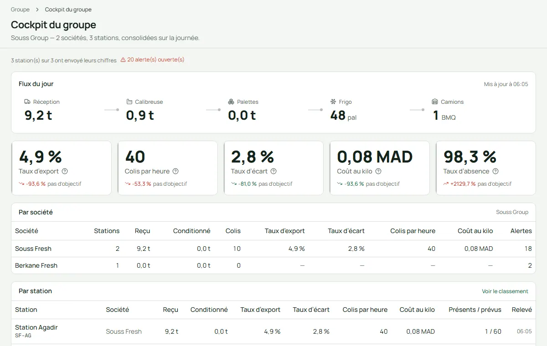Screen dimensions: 547x346
Task: Click the Palettes icon in Flux du jour
Action: click(231, 102)
